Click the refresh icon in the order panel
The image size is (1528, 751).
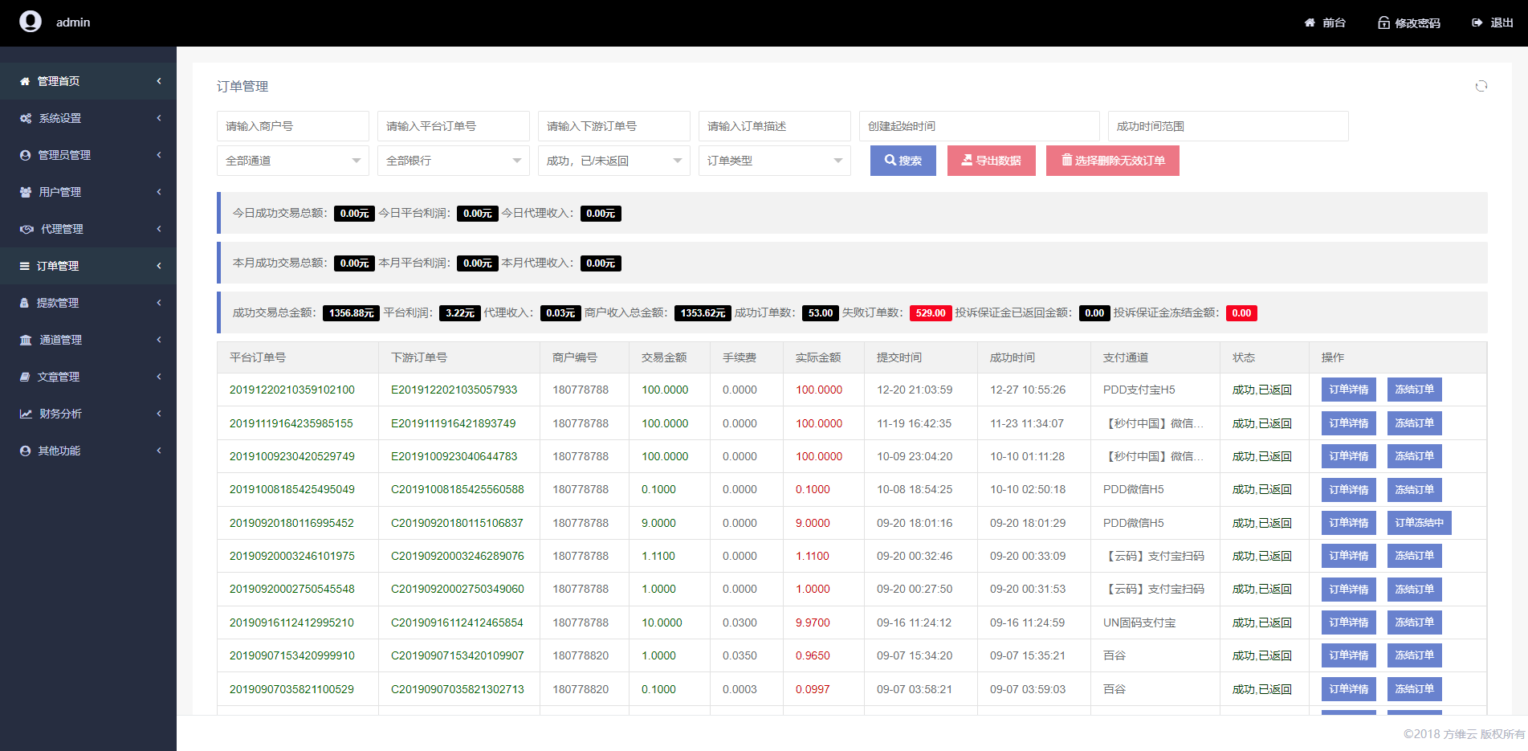point(1481,86)
